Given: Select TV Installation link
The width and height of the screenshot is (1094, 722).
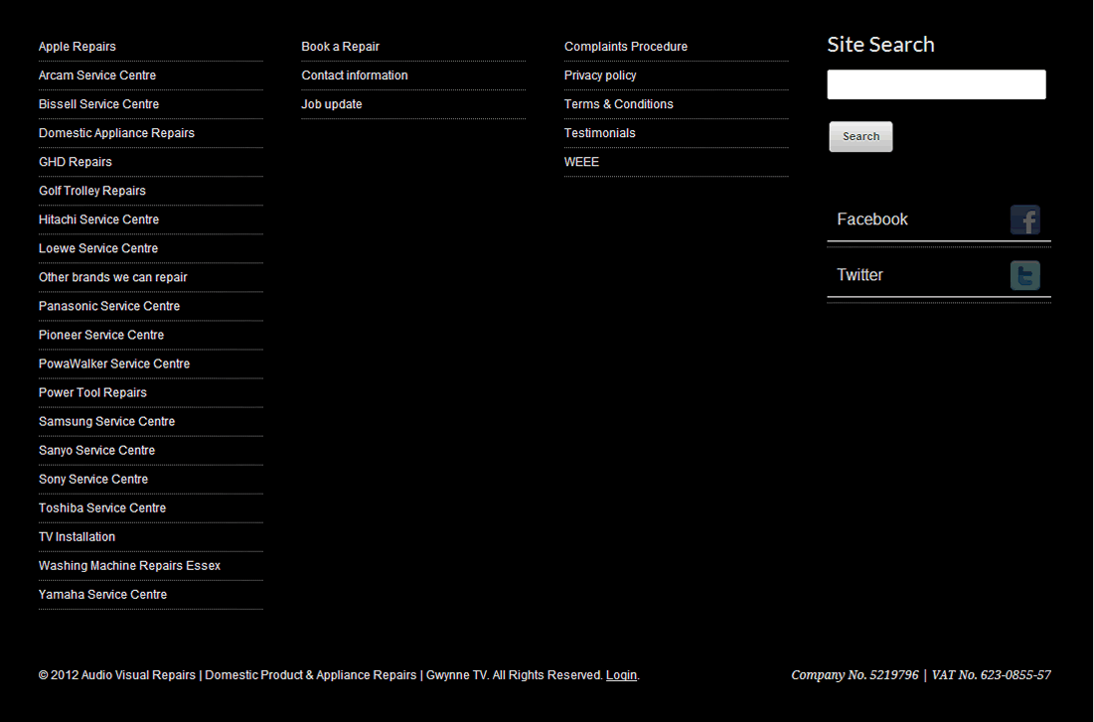Looking at the screenshot, I should pyautogui.click(x=77, y=537).
